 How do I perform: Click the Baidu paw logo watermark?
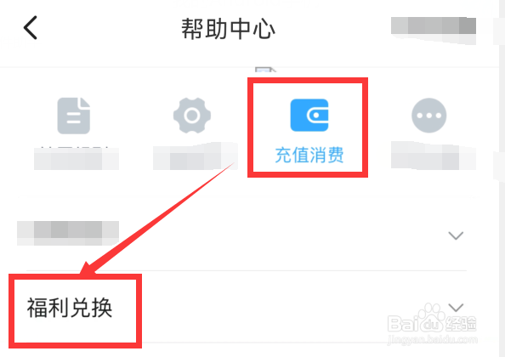click(431, 317)
